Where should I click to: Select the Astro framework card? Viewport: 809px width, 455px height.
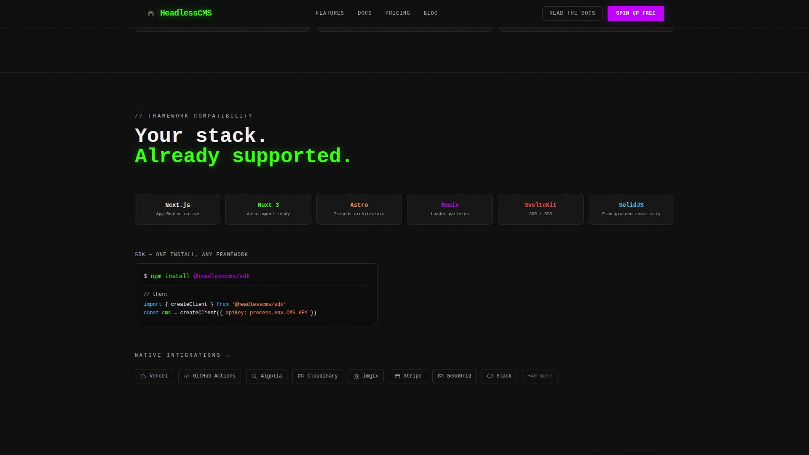pyautogui.click(x=359, y=209)
